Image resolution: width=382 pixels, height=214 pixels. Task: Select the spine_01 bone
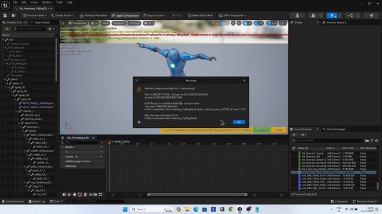tap(18, 83)
